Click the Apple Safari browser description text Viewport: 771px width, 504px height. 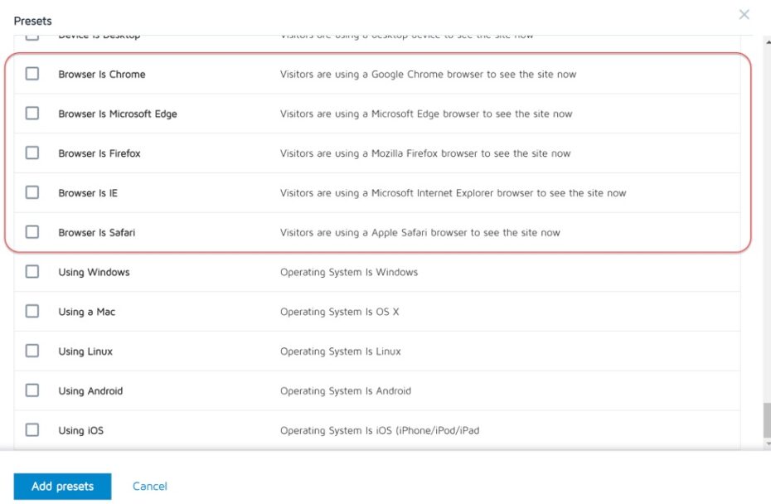coord(419,233)
